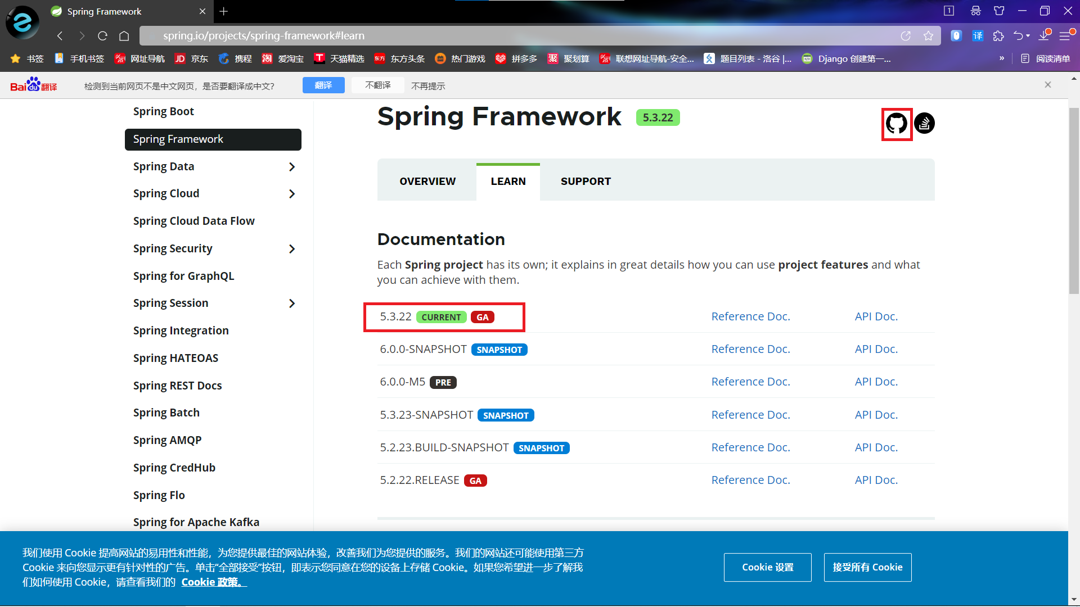Screen dimensions: 1080x607
Task: Open the 天猫精选 bookmark
Action: [339, 58]
